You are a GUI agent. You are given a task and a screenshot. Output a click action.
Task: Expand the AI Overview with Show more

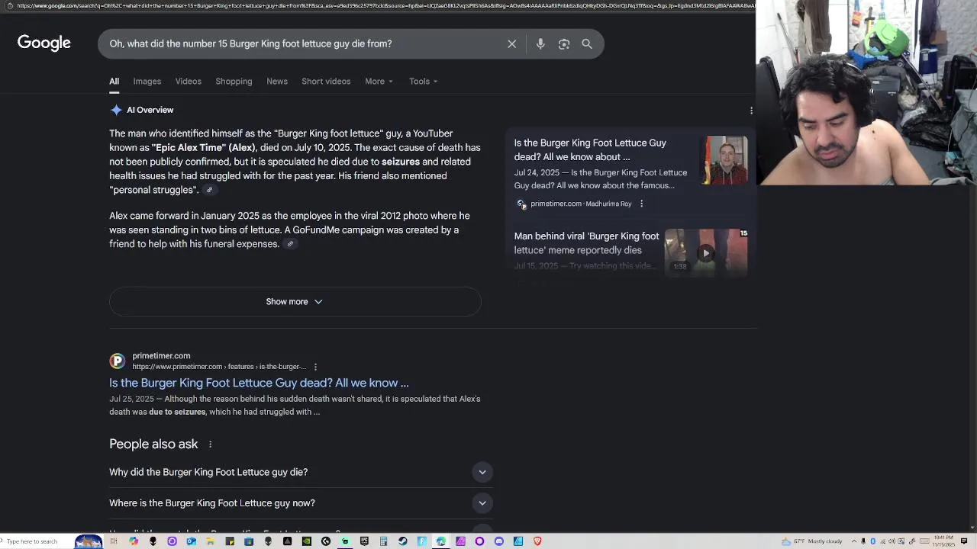tap(295, 302)
